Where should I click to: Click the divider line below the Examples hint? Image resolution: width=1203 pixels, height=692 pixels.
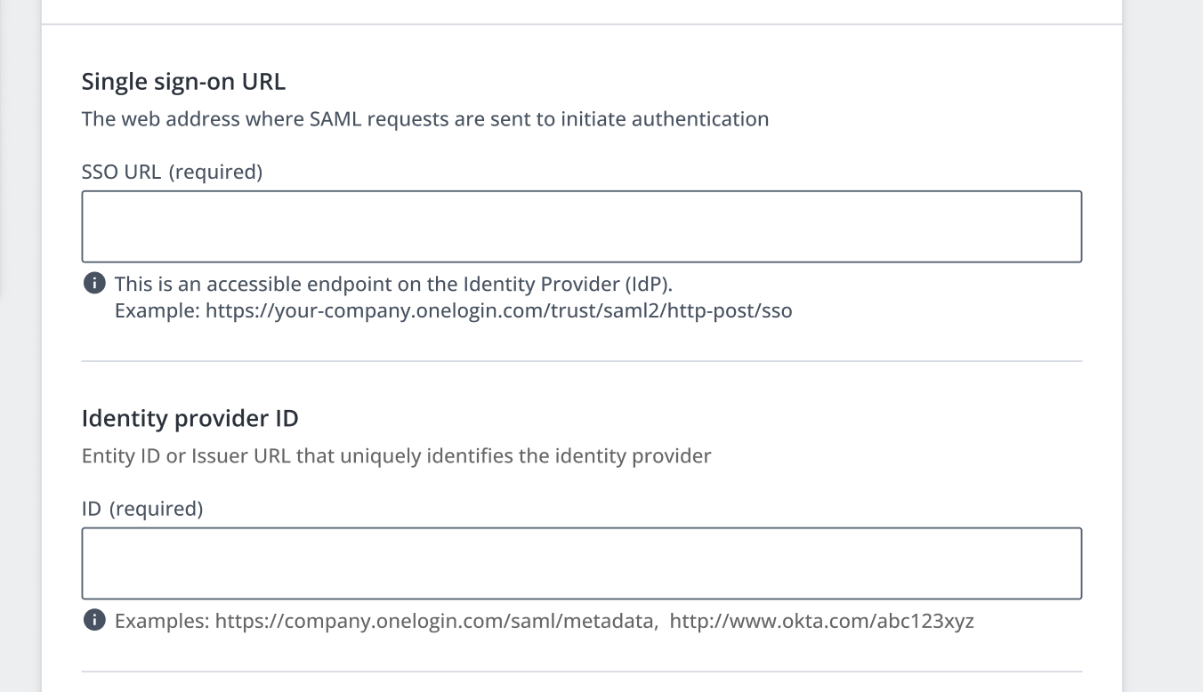(582, 671)
